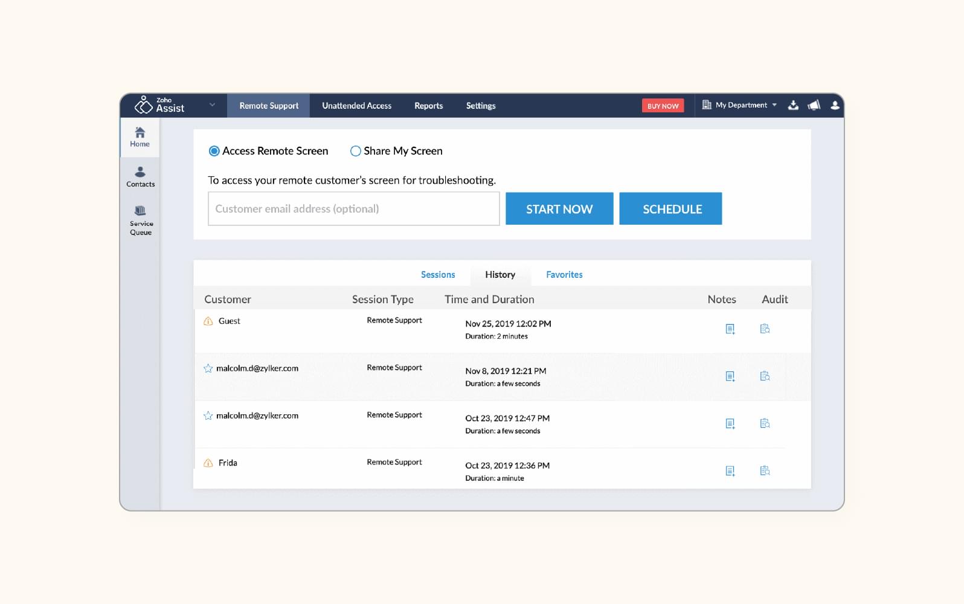Viewport: 964px width, 604px height.
Task: Select Share My Screen radio button
Action: 356,151
